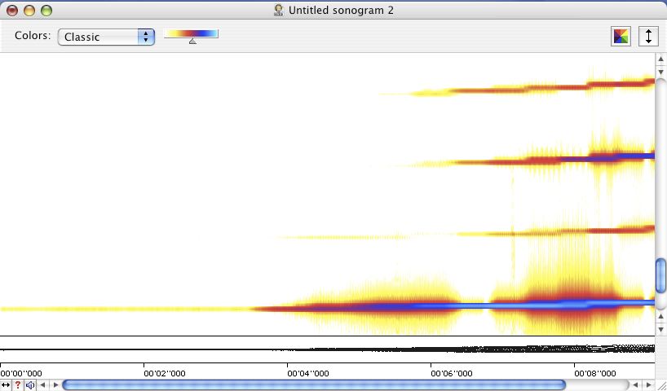The height and width of the screenshot is (391, 667).
Task: Click the vertical scrollbar thumb
Action: (660, 276)
